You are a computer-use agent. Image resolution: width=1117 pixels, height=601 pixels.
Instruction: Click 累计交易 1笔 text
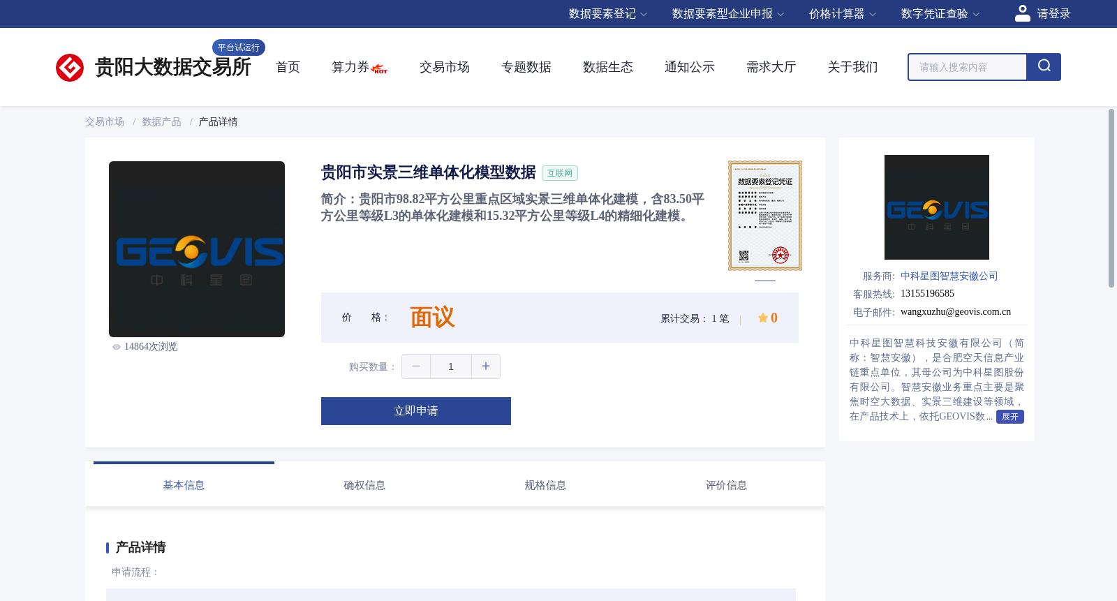click(x=695, y=319)
